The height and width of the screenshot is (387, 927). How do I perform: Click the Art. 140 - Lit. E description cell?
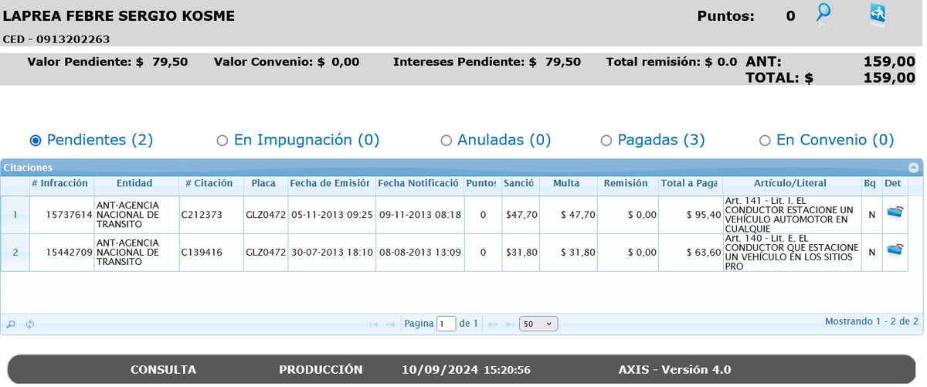[791, 253]
